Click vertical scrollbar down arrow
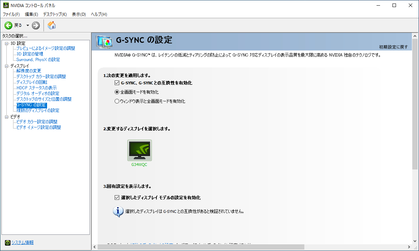Image resolution: width=419 pixels, height=251 pixels. 415,241
